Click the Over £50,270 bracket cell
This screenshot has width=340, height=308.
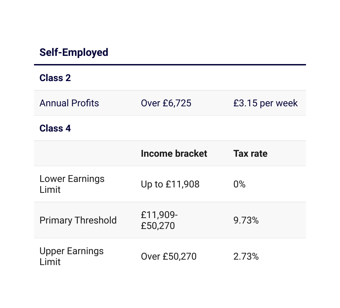tap(169, 257)
